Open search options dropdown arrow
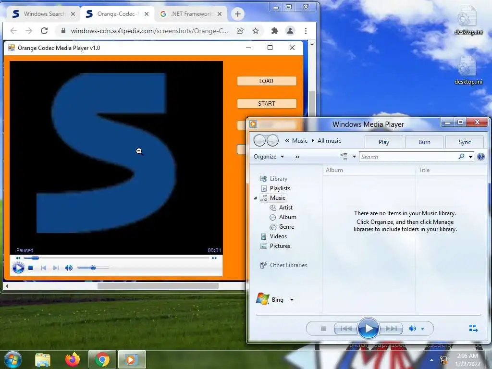Image resolution: width=492 pixels, height=369 pixels. [471, 157]
